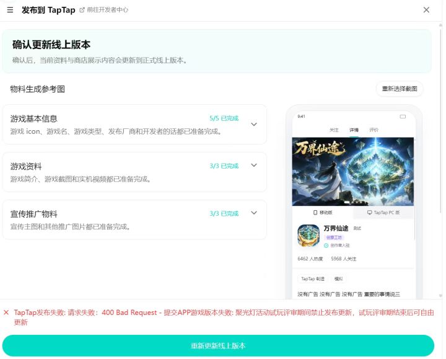Click the 没有广告 description text in preview
The height and width of the screenshot is (359, 446).
click(349, 294)
